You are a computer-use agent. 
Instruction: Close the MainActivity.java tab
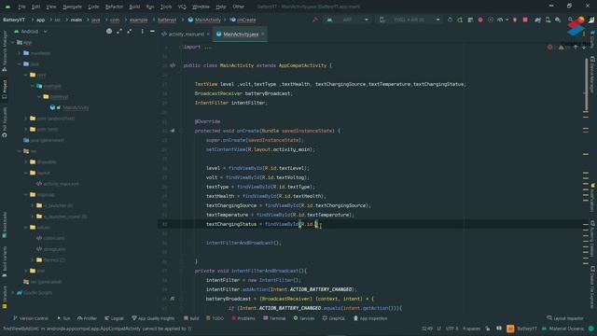pos(263,34)
